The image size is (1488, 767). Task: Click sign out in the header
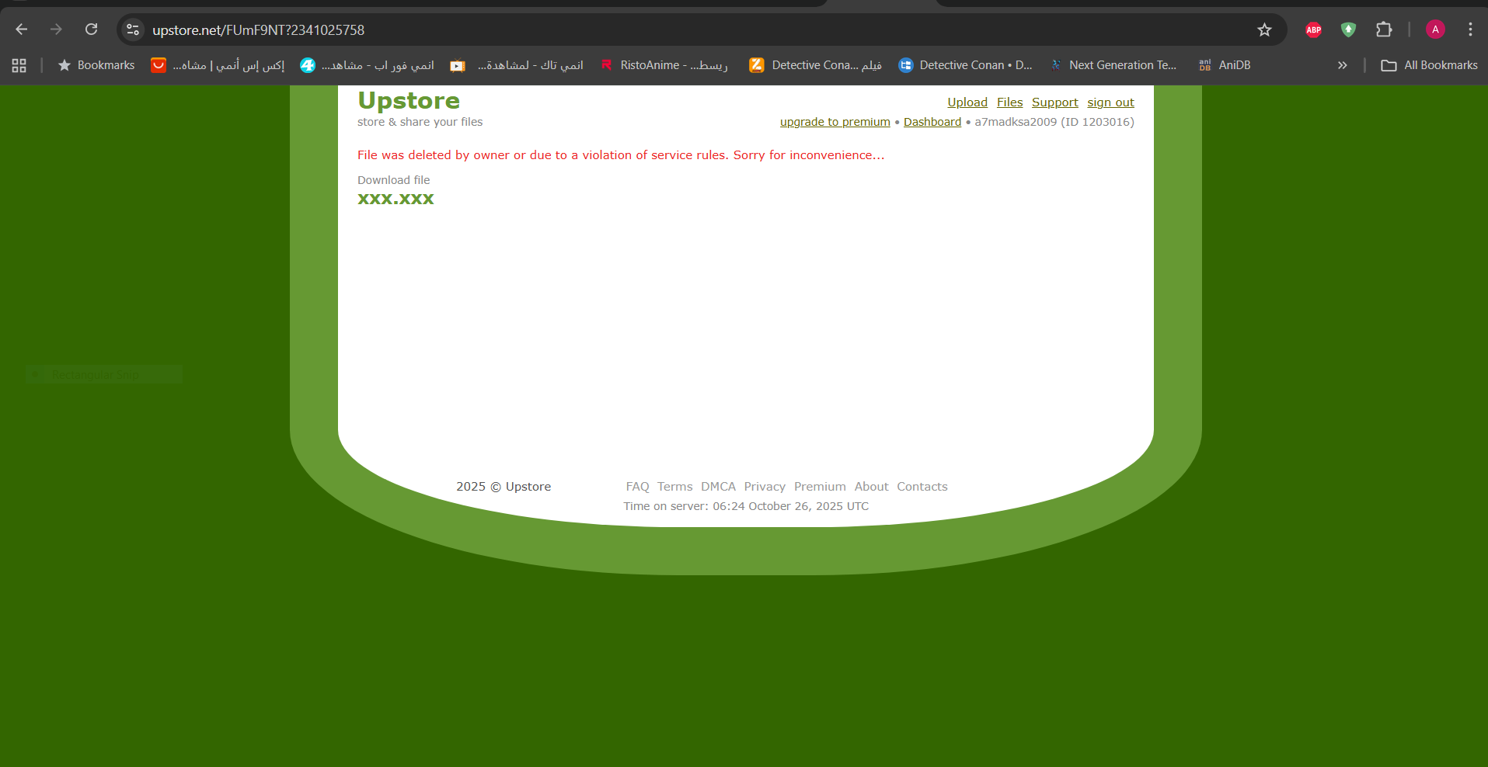(x=1110, y=102)
